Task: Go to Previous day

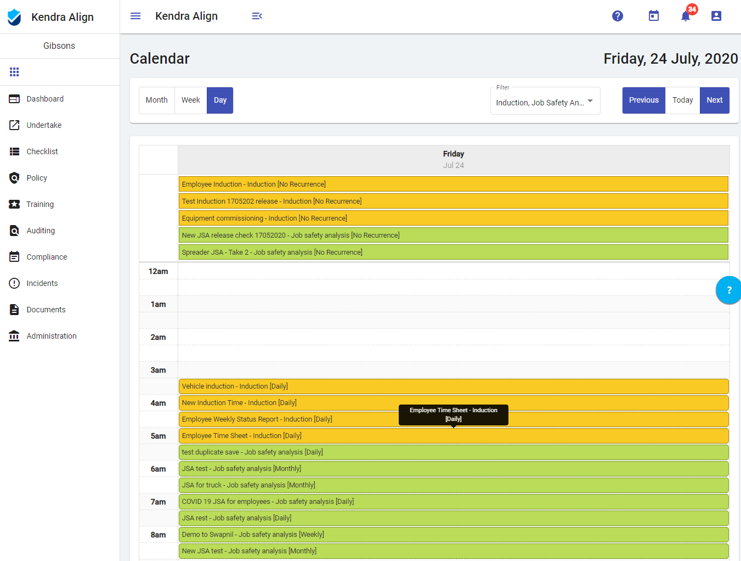Action: [x=644, y=100]
